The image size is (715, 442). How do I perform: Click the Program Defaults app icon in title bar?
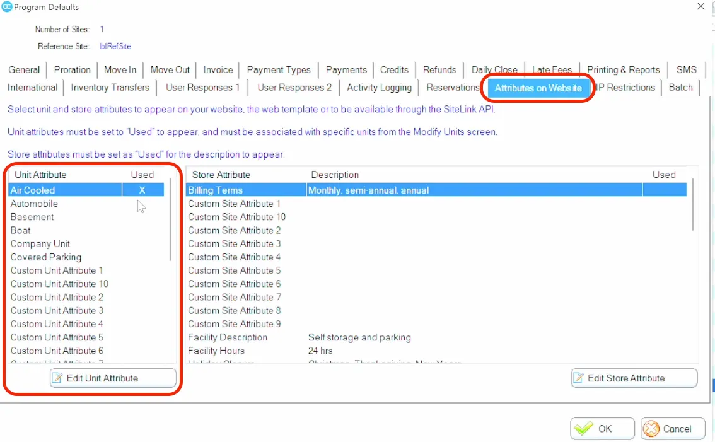(6, 7)
